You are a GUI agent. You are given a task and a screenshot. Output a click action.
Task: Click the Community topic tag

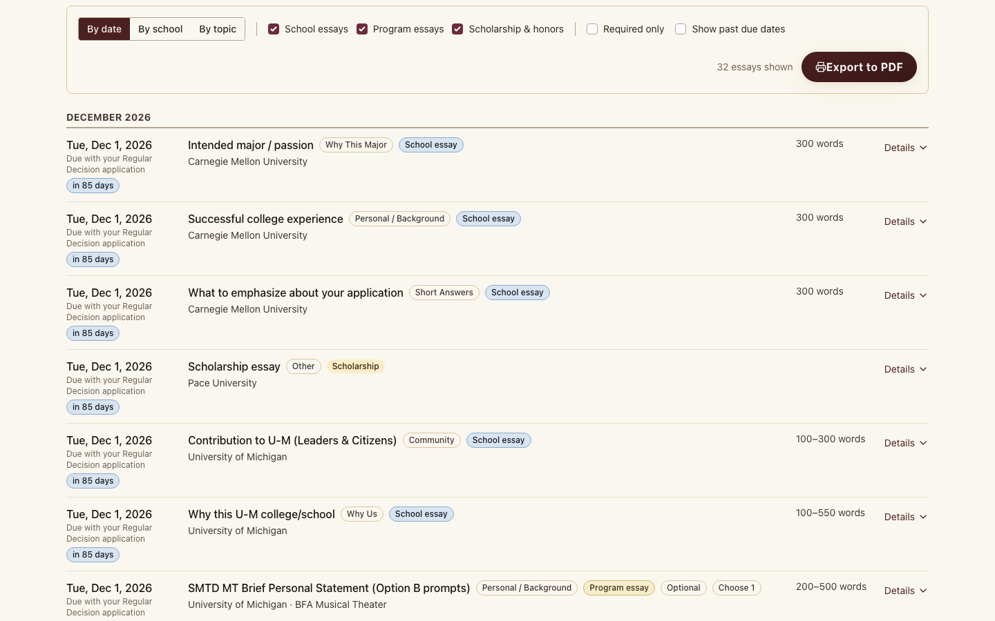coord(432,440)
